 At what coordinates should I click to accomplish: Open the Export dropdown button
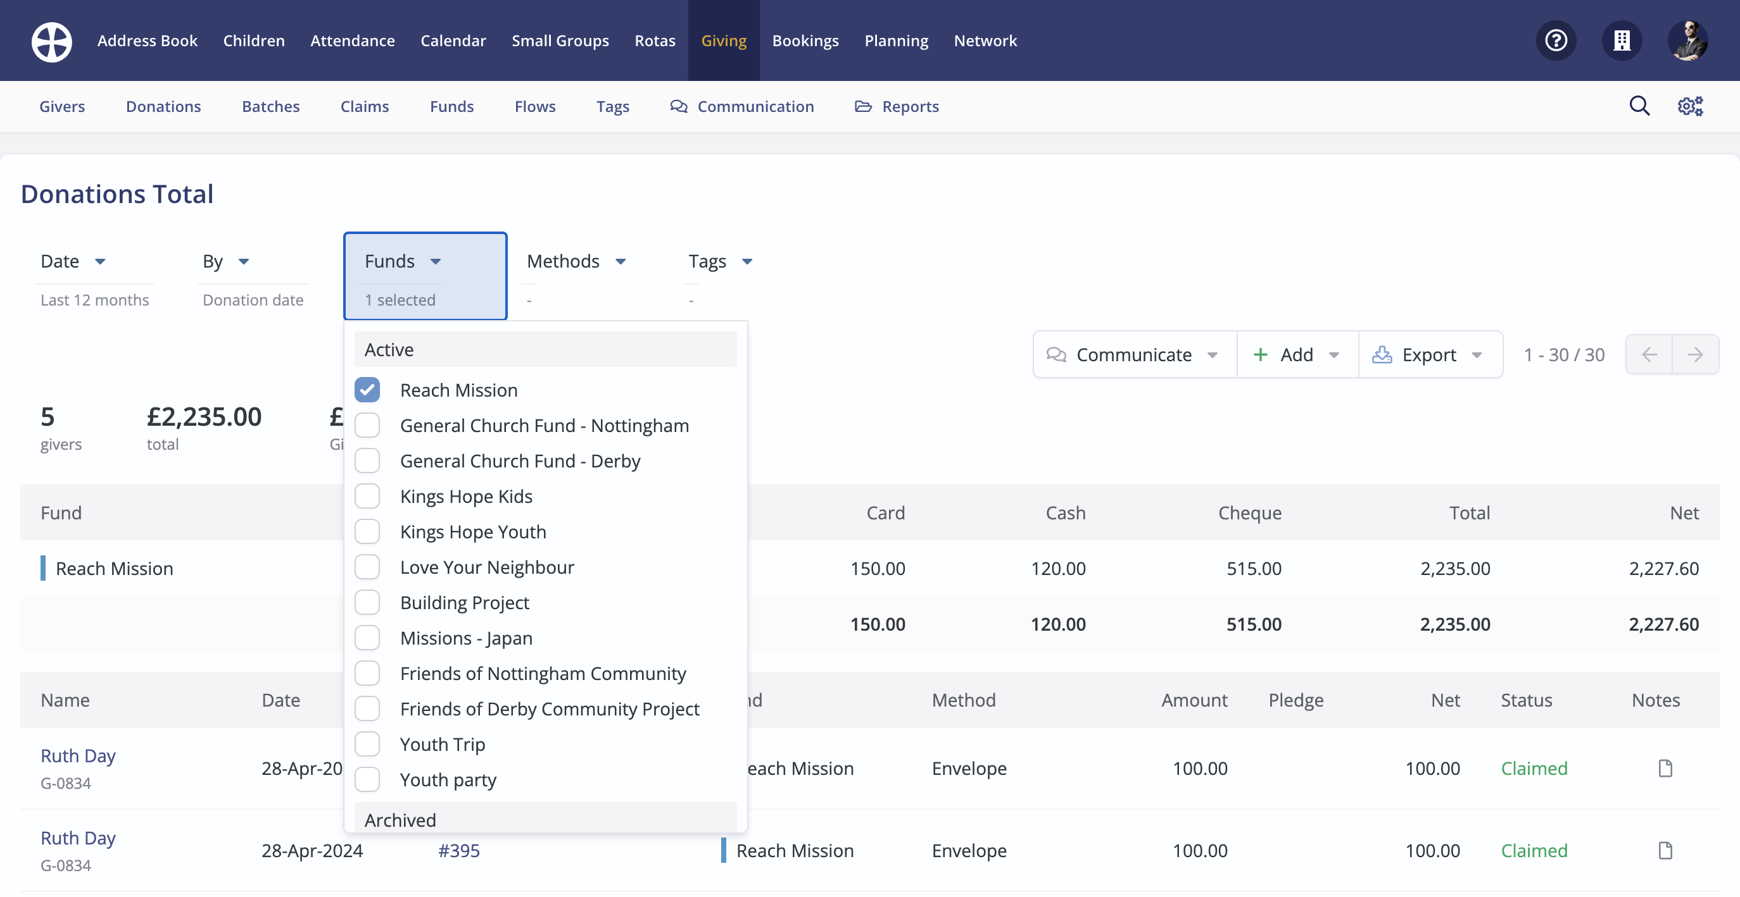(x=1429, y=354)
